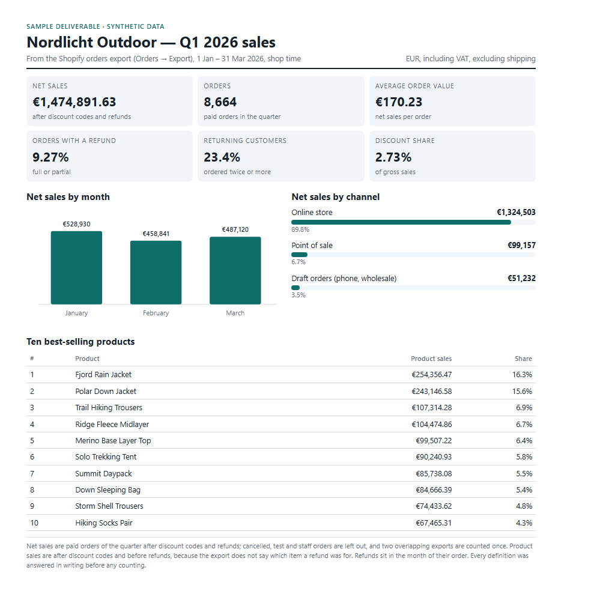Select the Trail Hiking Trousers product name
Image resolution: width=615 pixels, height=603 pixels.
click(109, 408)
